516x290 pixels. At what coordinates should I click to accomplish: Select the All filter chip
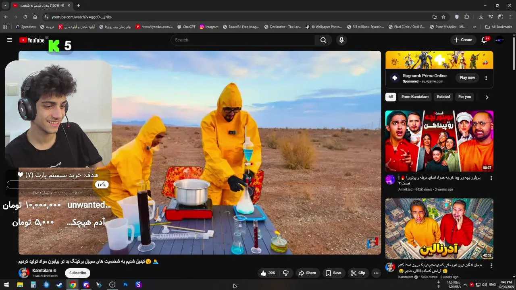click(391, 97)
